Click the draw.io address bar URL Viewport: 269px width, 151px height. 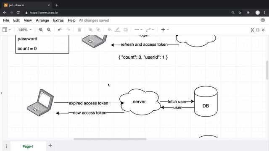tap(44, 13)
